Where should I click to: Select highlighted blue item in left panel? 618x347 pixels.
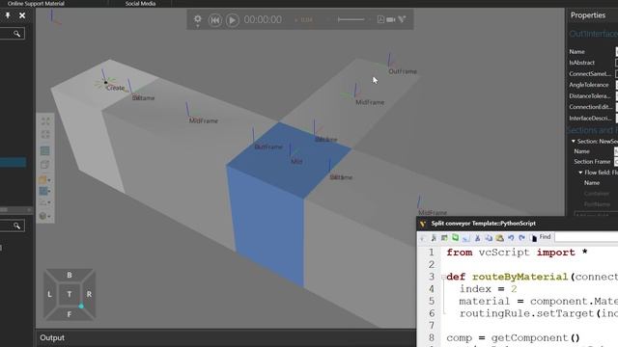pyautogui.click(x=13, y=162)
